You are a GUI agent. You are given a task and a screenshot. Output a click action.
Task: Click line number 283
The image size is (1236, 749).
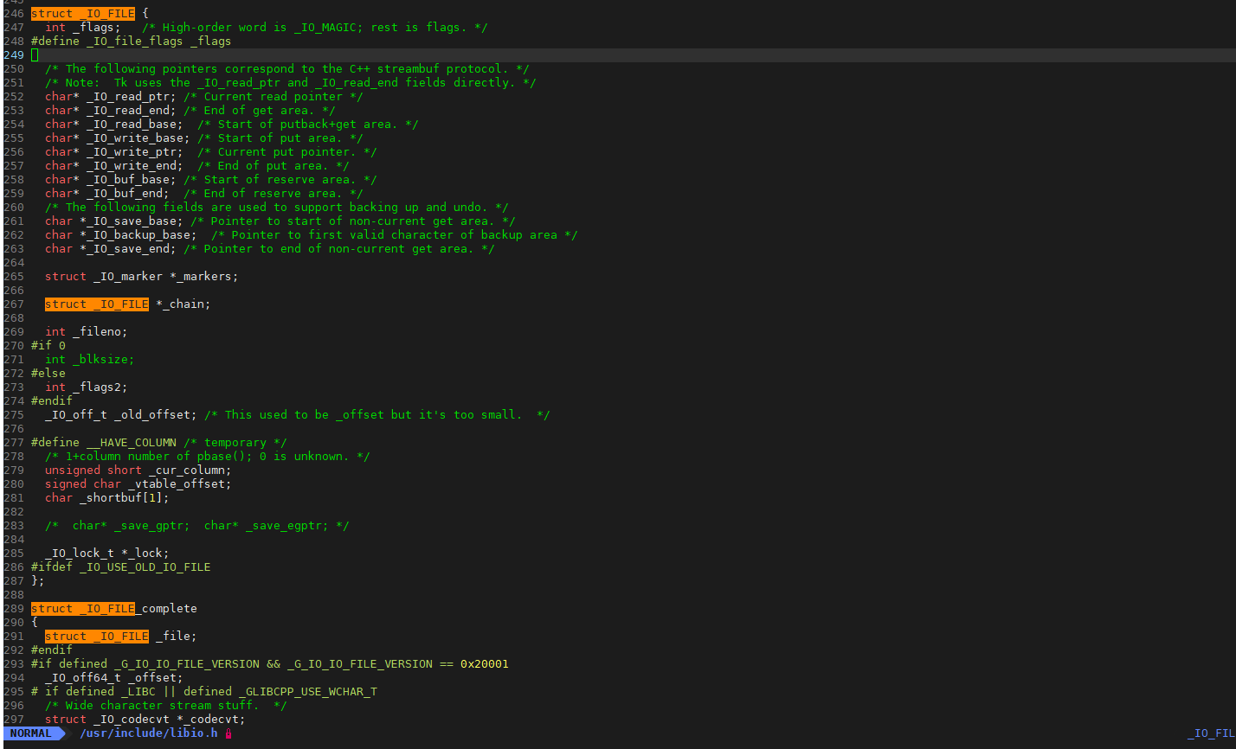click(14, 526)
